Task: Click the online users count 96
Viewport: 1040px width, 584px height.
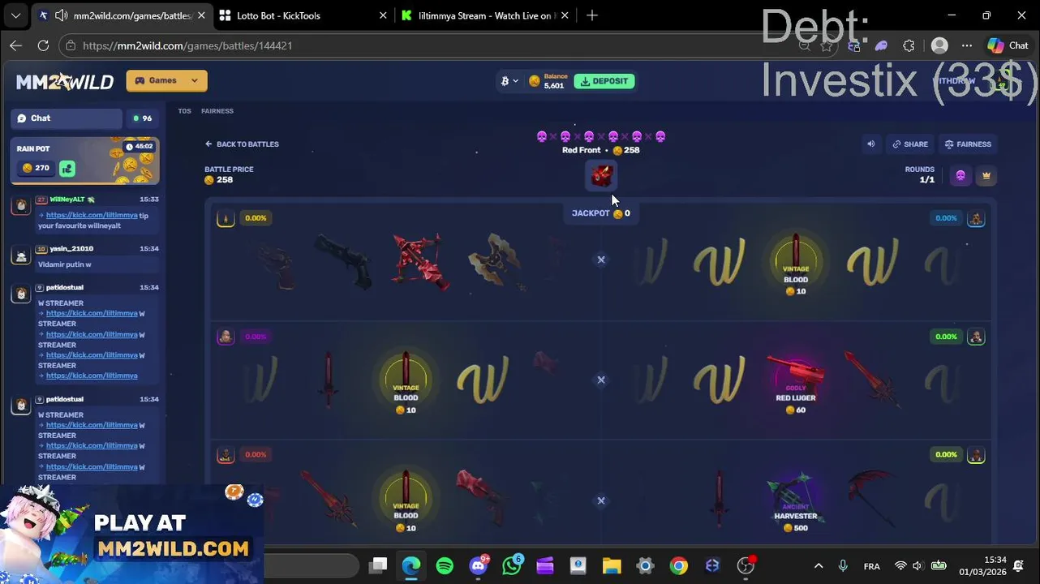Action: point(143,118)
